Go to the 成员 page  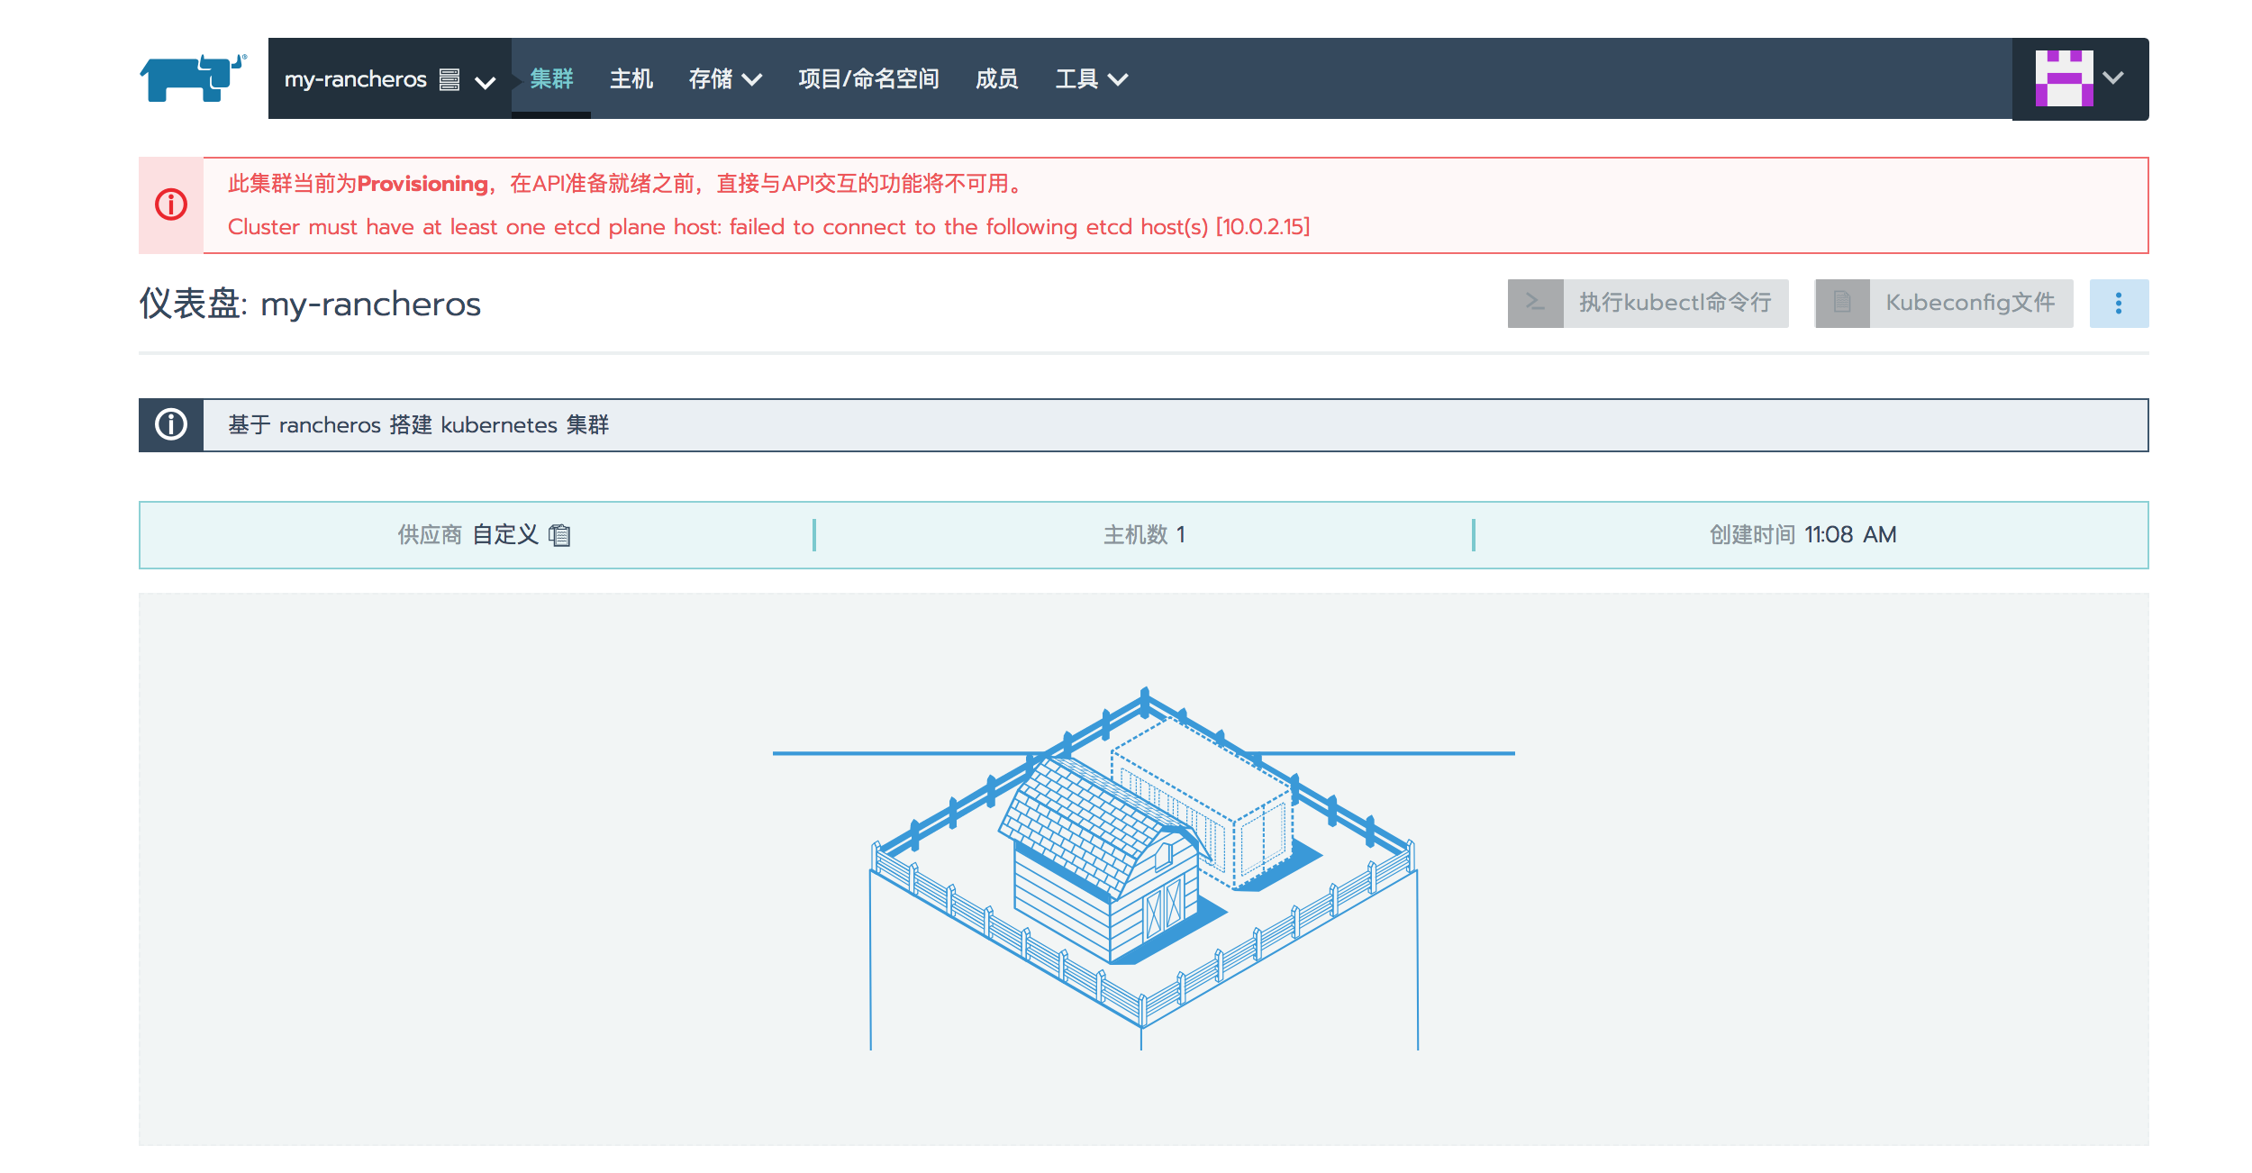point(996,79)
